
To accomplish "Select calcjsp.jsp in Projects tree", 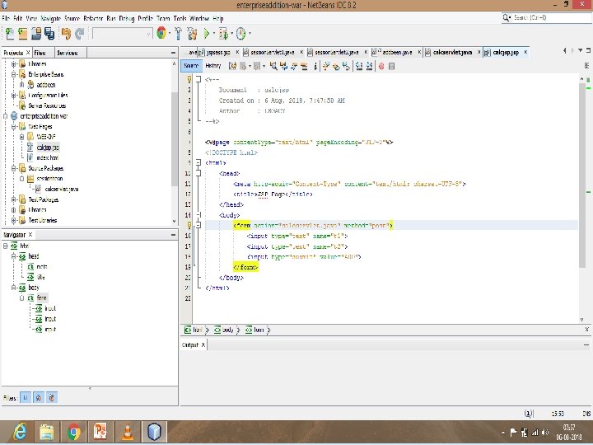I will point(48,148).
